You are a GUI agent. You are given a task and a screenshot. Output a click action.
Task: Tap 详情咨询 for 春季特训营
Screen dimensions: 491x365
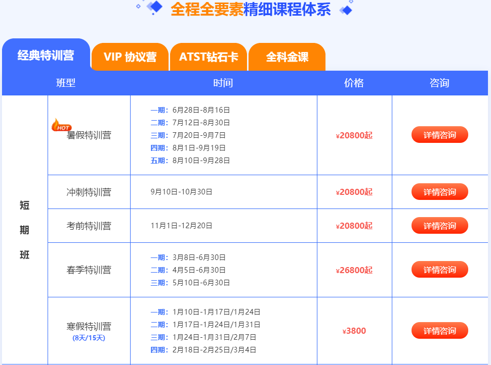point(439,270)
